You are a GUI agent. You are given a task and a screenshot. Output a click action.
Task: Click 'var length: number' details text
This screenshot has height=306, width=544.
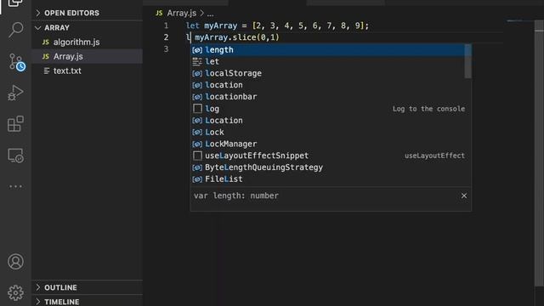pyautogui.click(x=236, y=195)
